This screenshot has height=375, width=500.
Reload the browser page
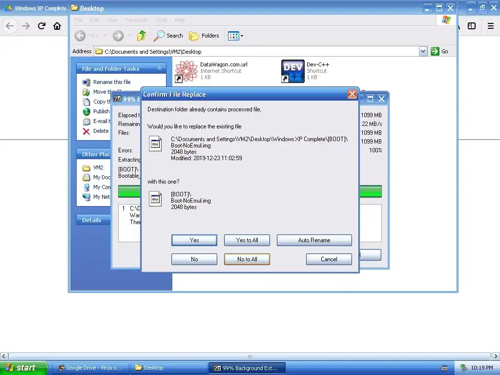point(42,26)
